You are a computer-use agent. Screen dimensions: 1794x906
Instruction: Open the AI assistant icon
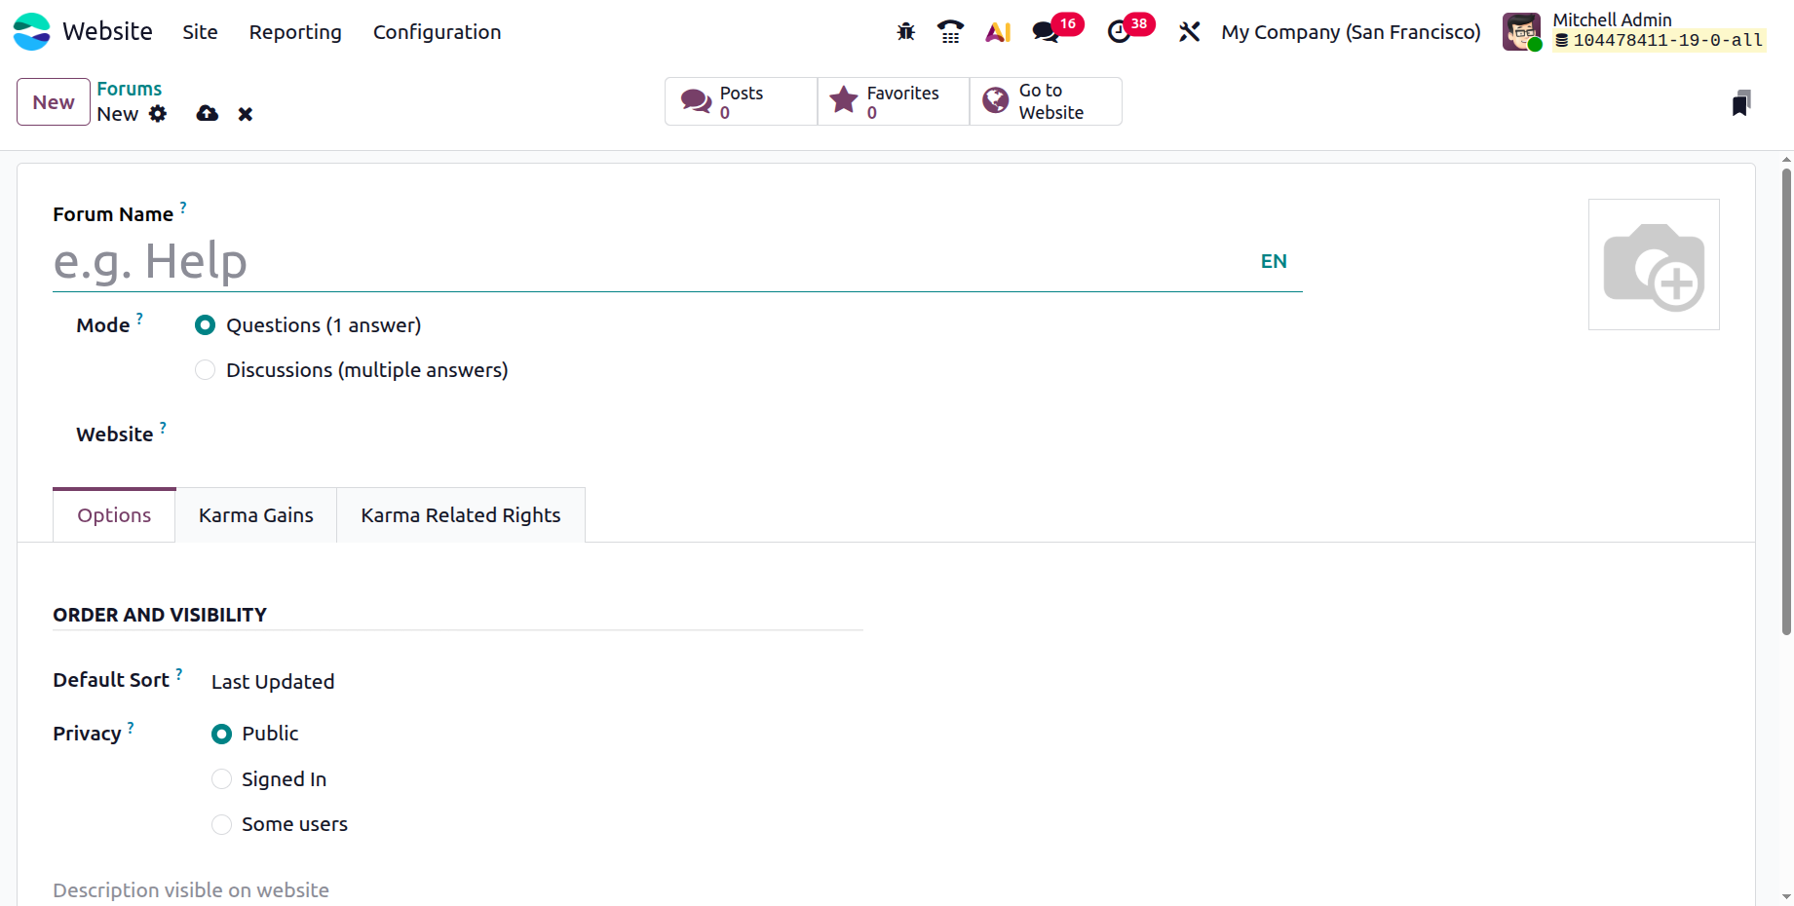997,32
